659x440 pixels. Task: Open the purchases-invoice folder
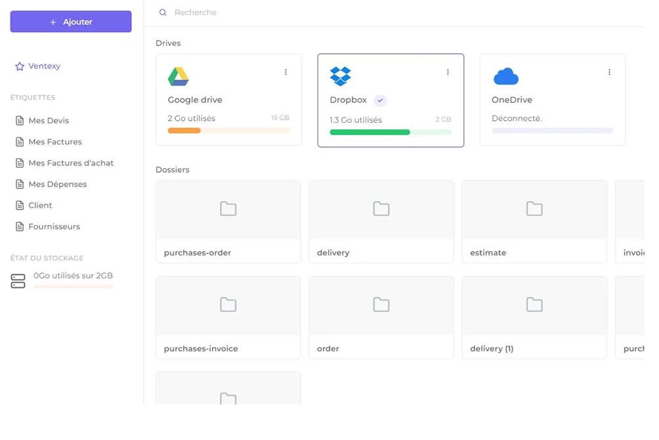pyautogui.click(x=228, y=318)
